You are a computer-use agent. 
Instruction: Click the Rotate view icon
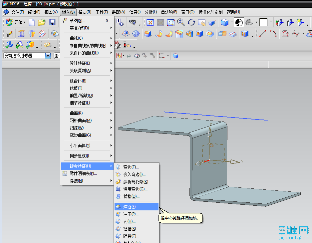(x=191, y=22)
